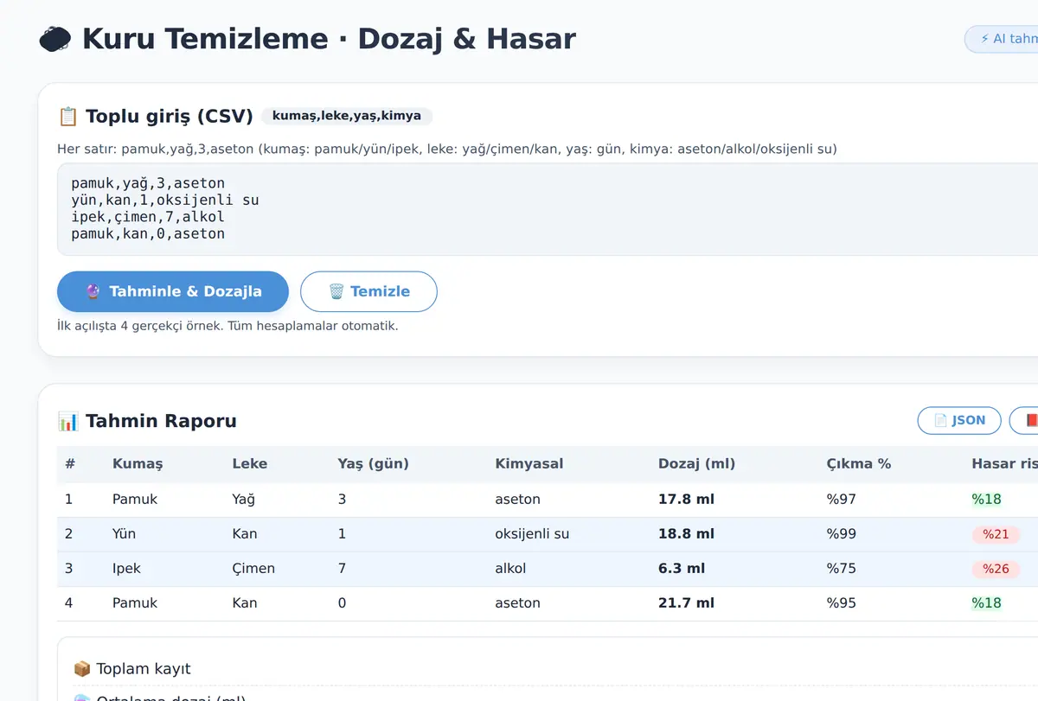
Task: Click the Kuru Temizleme · Dozaj & Hasar title
Action: click(x=329, y=39)
